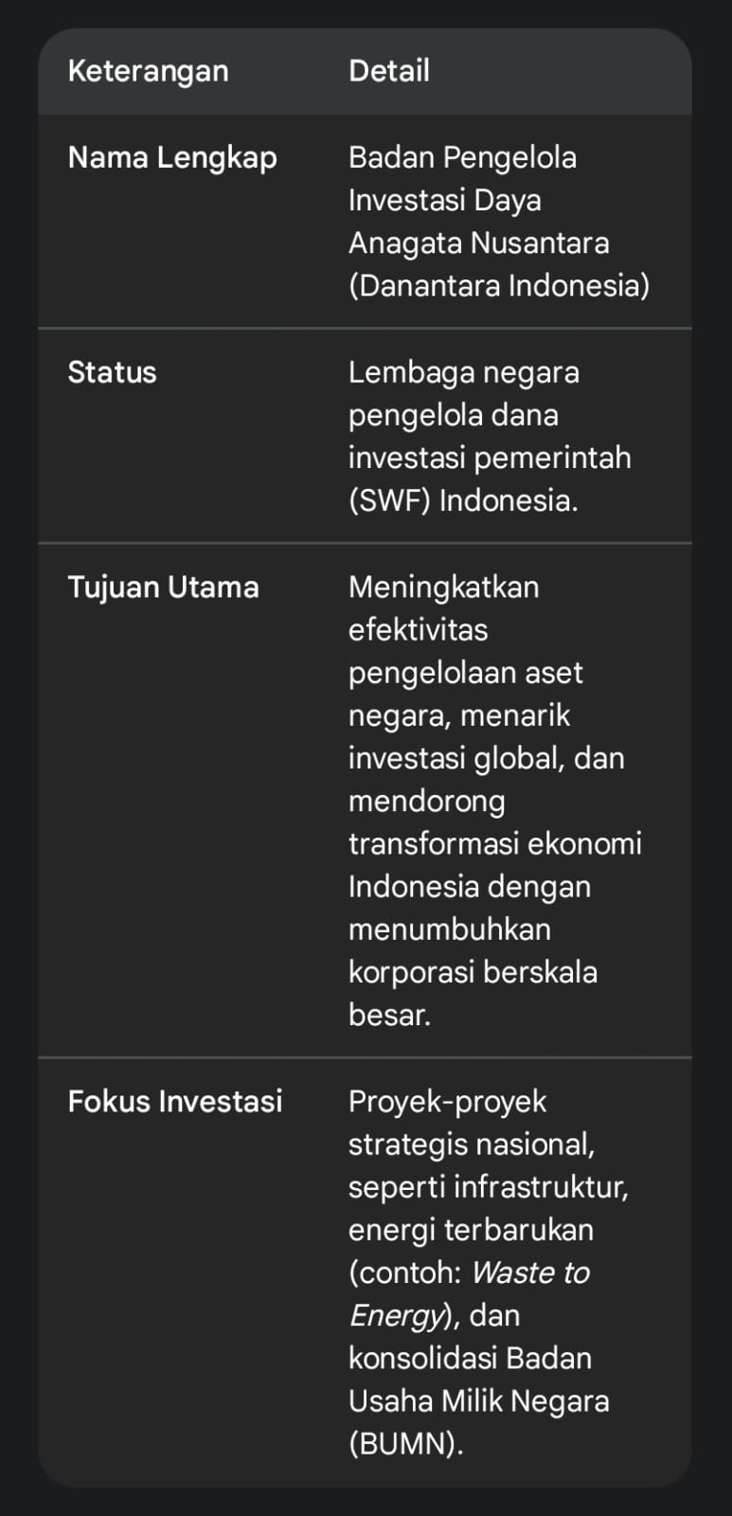The width and height of the screenshot is (732, 1516).
Task: Click the Detail column header
Action: [388, 71]
